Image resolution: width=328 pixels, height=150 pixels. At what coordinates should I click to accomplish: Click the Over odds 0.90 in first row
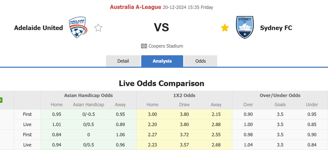coord(248,114)
